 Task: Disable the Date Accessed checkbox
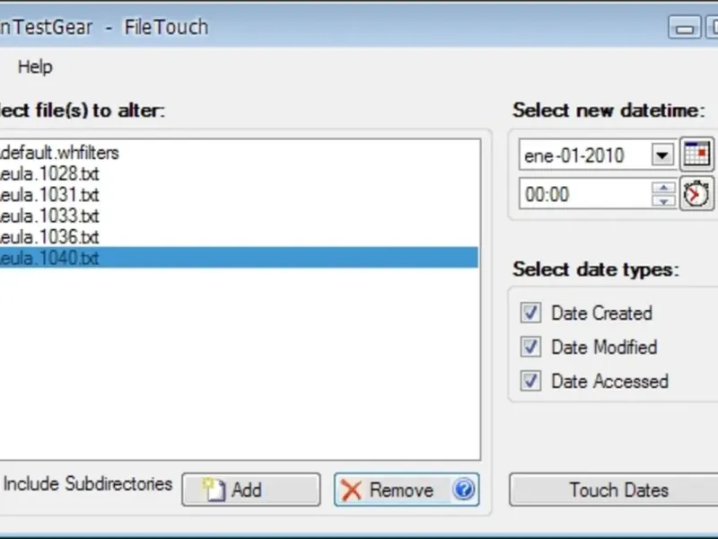(531, 381)
